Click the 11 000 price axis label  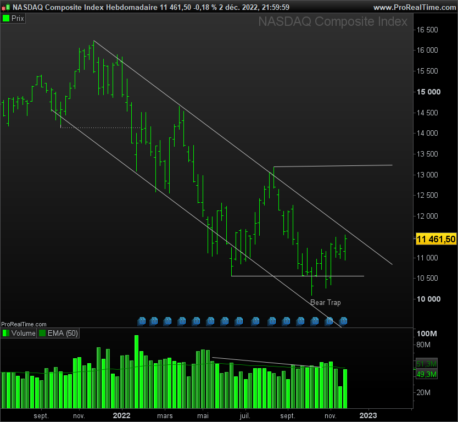427,258
